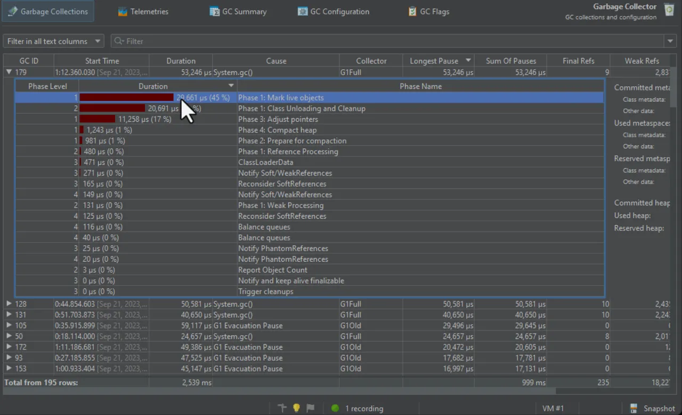Expand row for GC ID 172
Viewport: 682px width, 415px height.
click(x=9, y=347)
